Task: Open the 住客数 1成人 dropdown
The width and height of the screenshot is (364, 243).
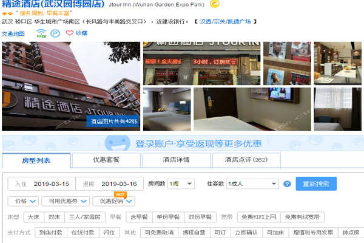Action: (252, 184)
